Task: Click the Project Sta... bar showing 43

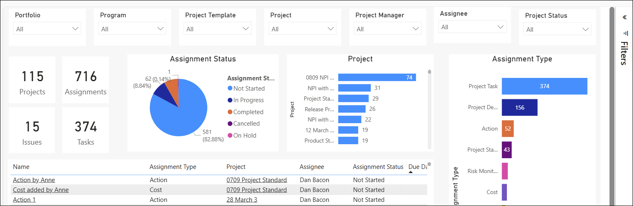Action: tap(506, 150)
